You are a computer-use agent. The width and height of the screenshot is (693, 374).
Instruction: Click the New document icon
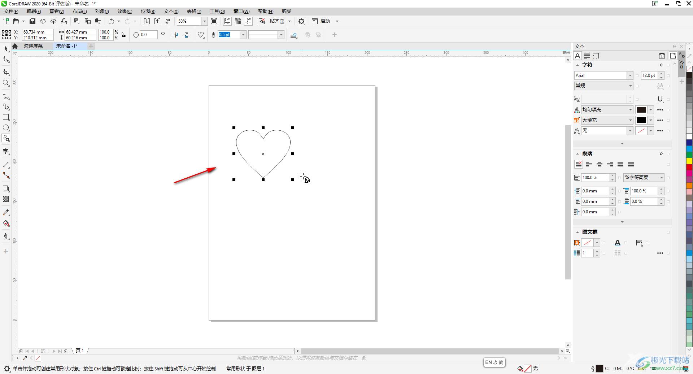click(5, 21)
